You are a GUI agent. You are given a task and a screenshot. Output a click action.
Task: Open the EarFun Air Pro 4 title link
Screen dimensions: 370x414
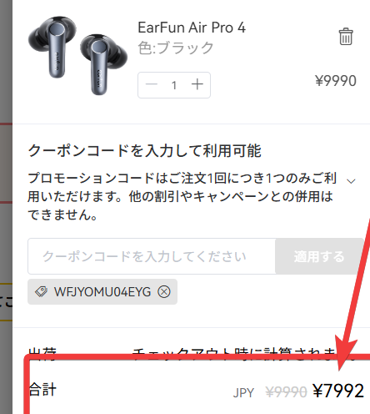tap(192, 28)
